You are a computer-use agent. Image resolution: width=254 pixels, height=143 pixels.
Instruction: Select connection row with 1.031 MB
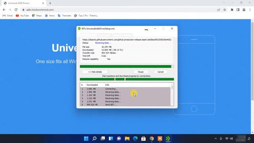[x=125, y=102]
